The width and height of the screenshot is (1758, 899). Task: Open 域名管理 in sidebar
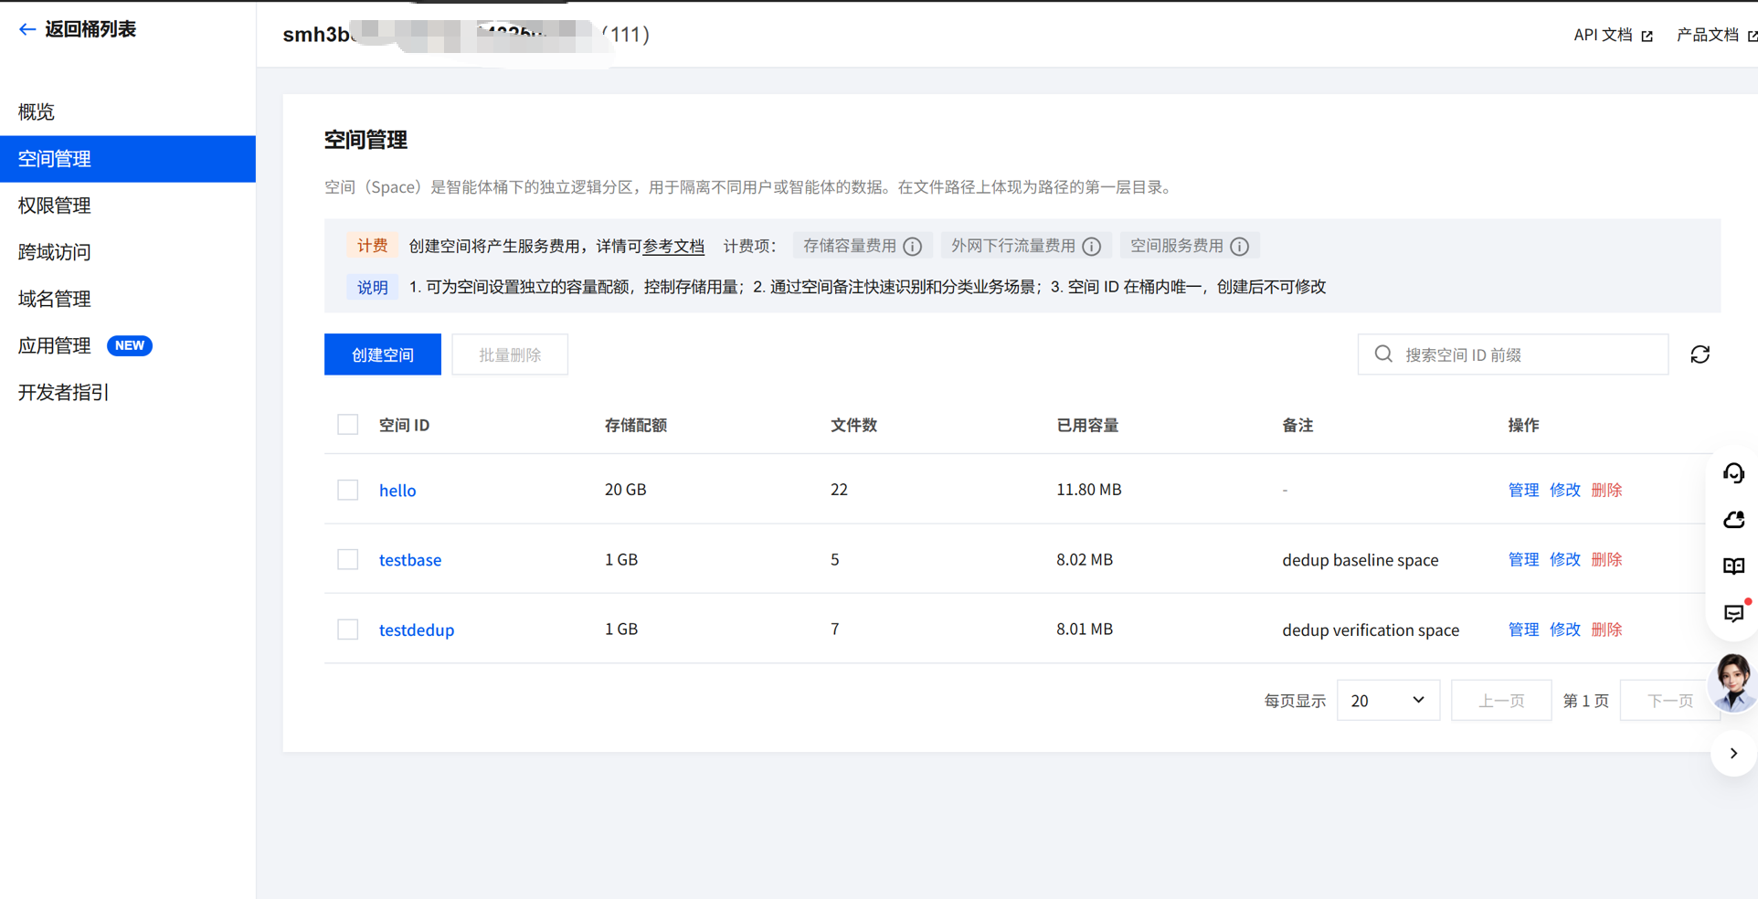(x=128, y=299)
